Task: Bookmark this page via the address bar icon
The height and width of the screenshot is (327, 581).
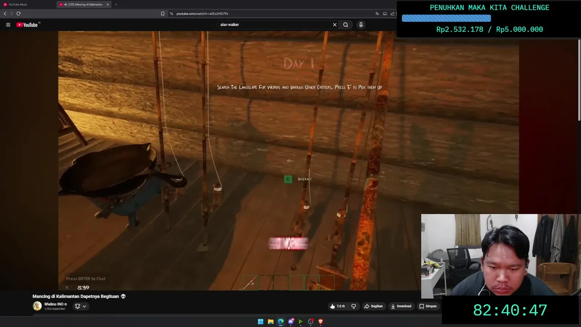Action: [x=162, y=14]
